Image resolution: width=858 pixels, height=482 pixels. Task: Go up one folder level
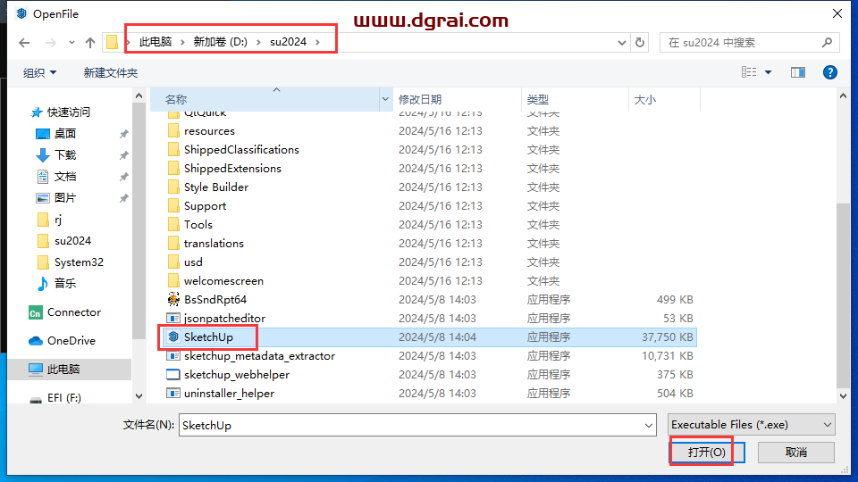(x=90, y=43)
